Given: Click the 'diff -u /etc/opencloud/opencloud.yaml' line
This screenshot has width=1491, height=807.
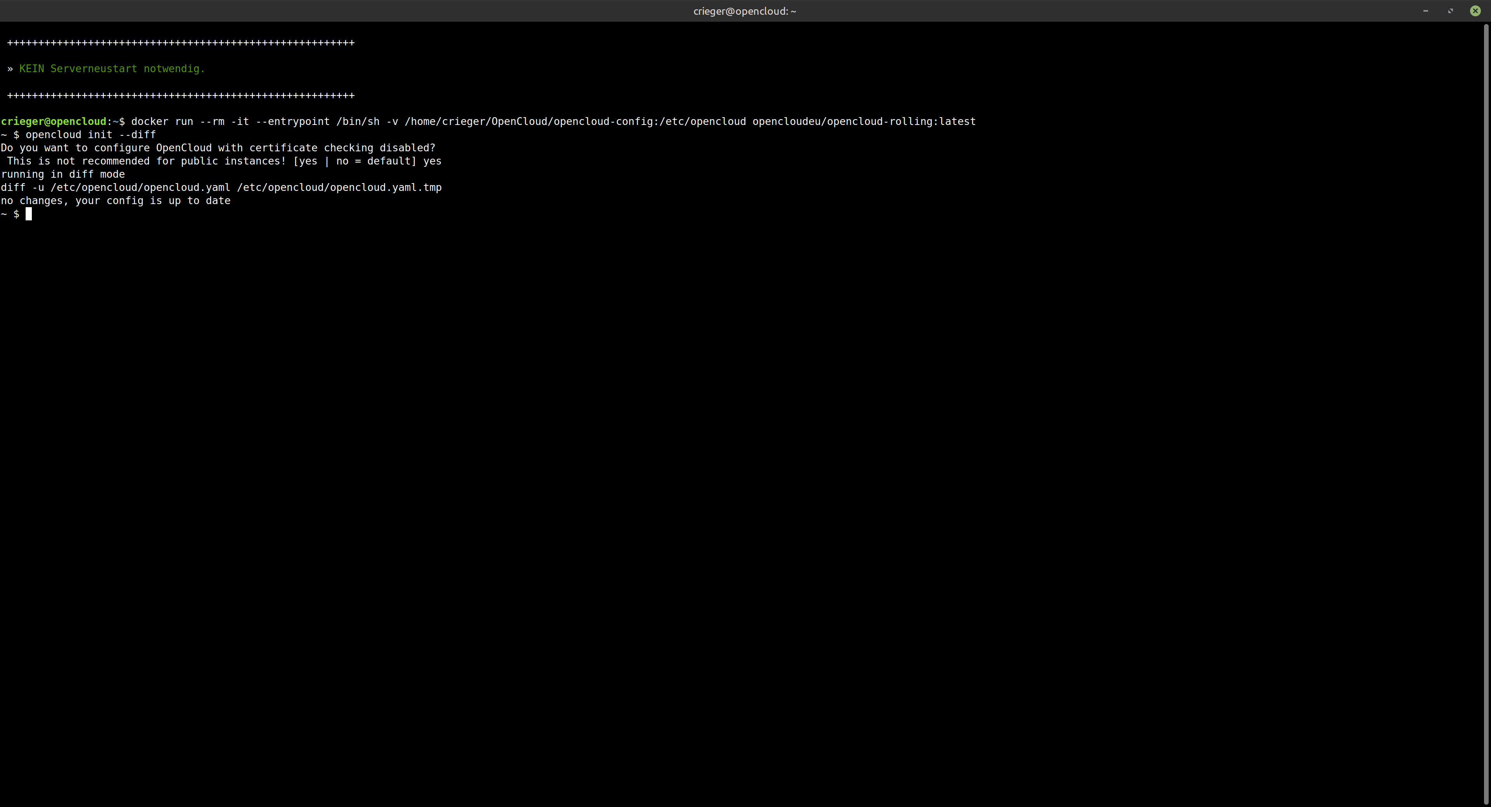Looking at the screenshot, I should pyautogui.click(x=221, y=187).
